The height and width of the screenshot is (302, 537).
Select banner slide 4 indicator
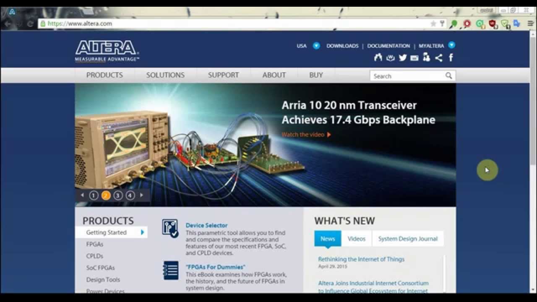point(130,195)
